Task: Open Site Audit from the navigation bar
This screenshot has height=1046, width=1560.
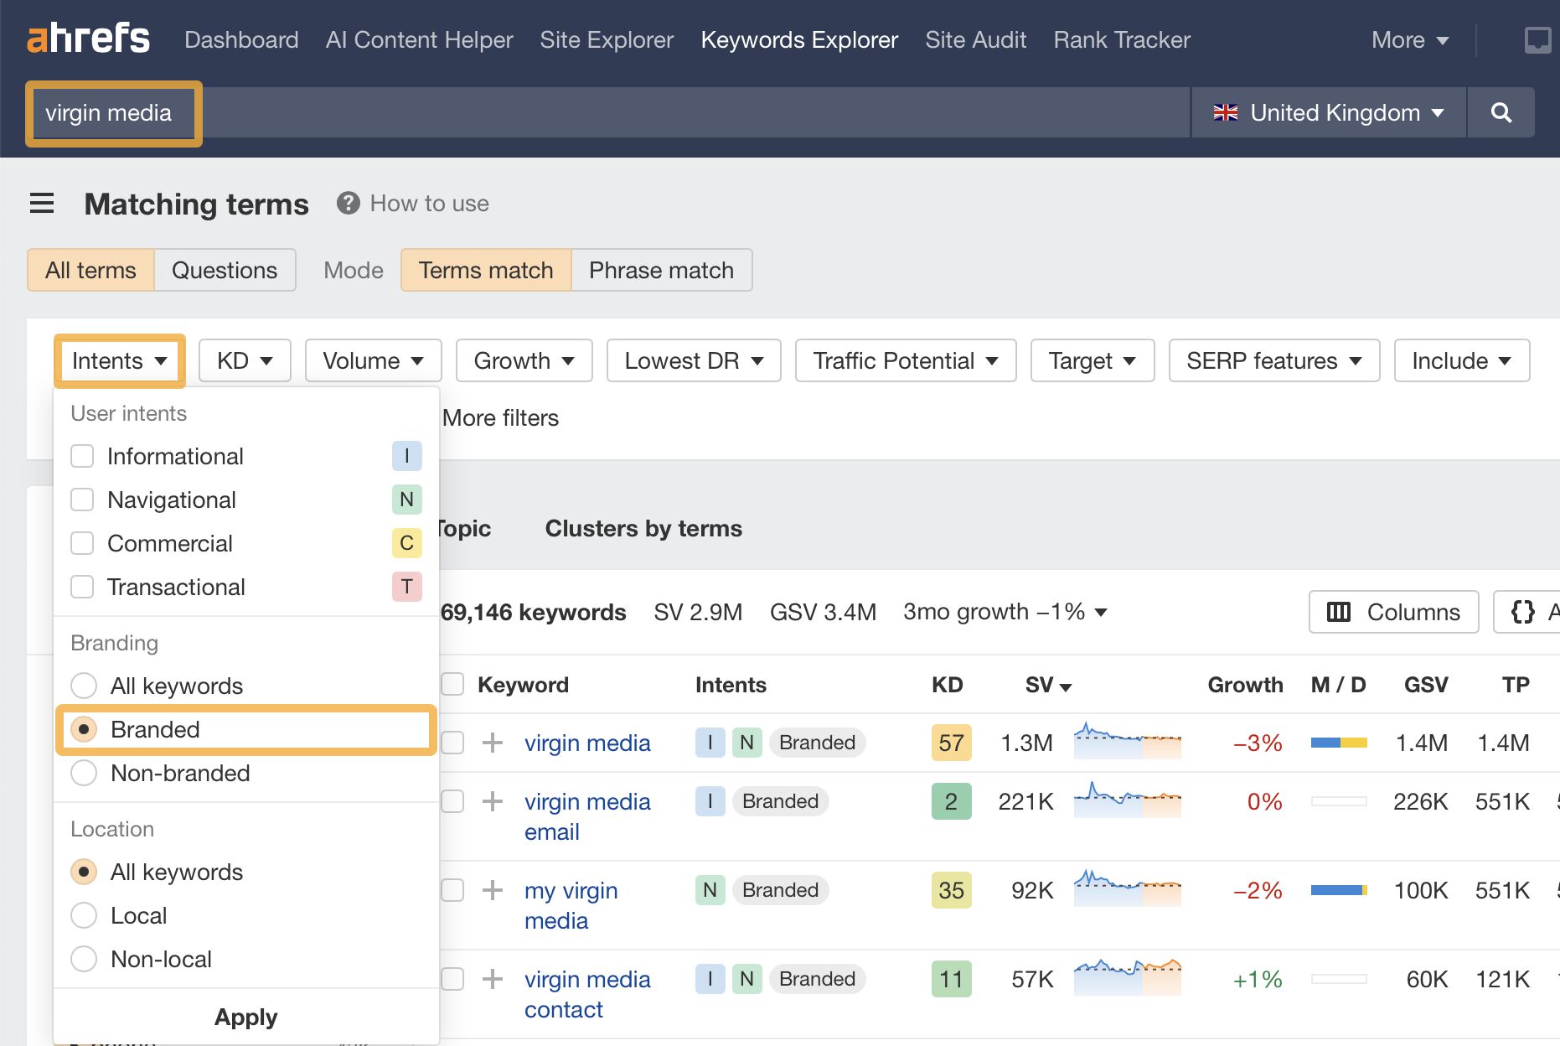Action: tap(975, 39)
